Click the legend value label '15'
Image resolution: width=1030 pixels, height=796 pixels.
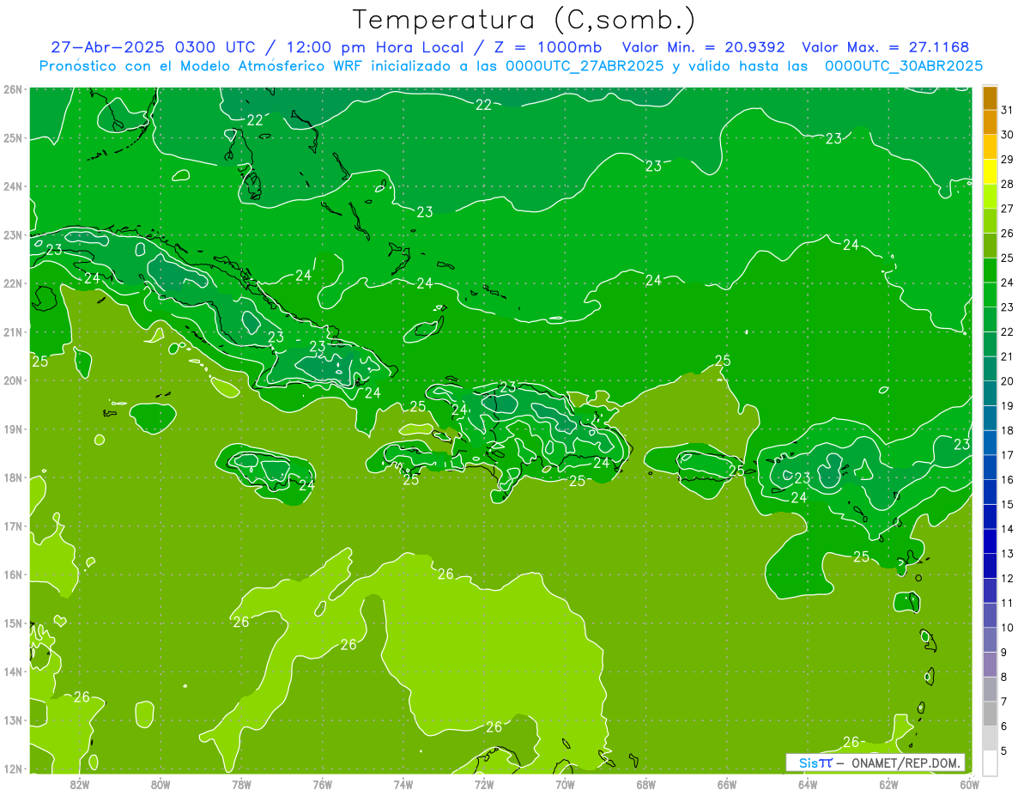(1007, 504)
